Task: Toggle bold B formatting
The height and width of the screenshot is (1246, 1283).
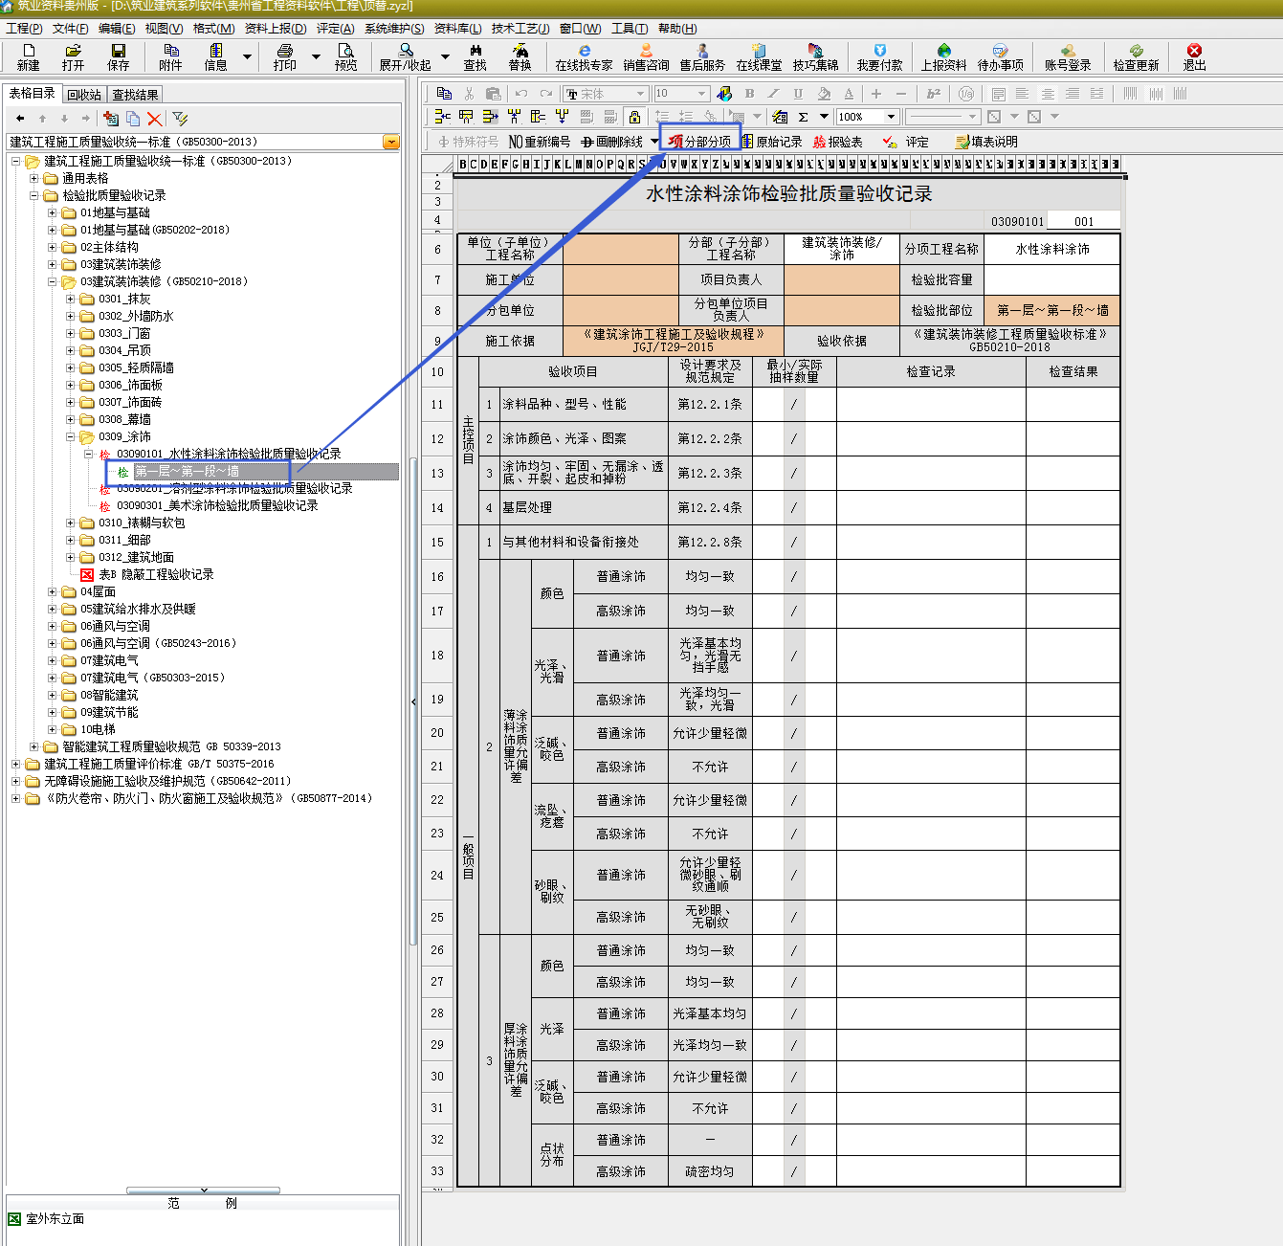Action: [x=749, y=93]
